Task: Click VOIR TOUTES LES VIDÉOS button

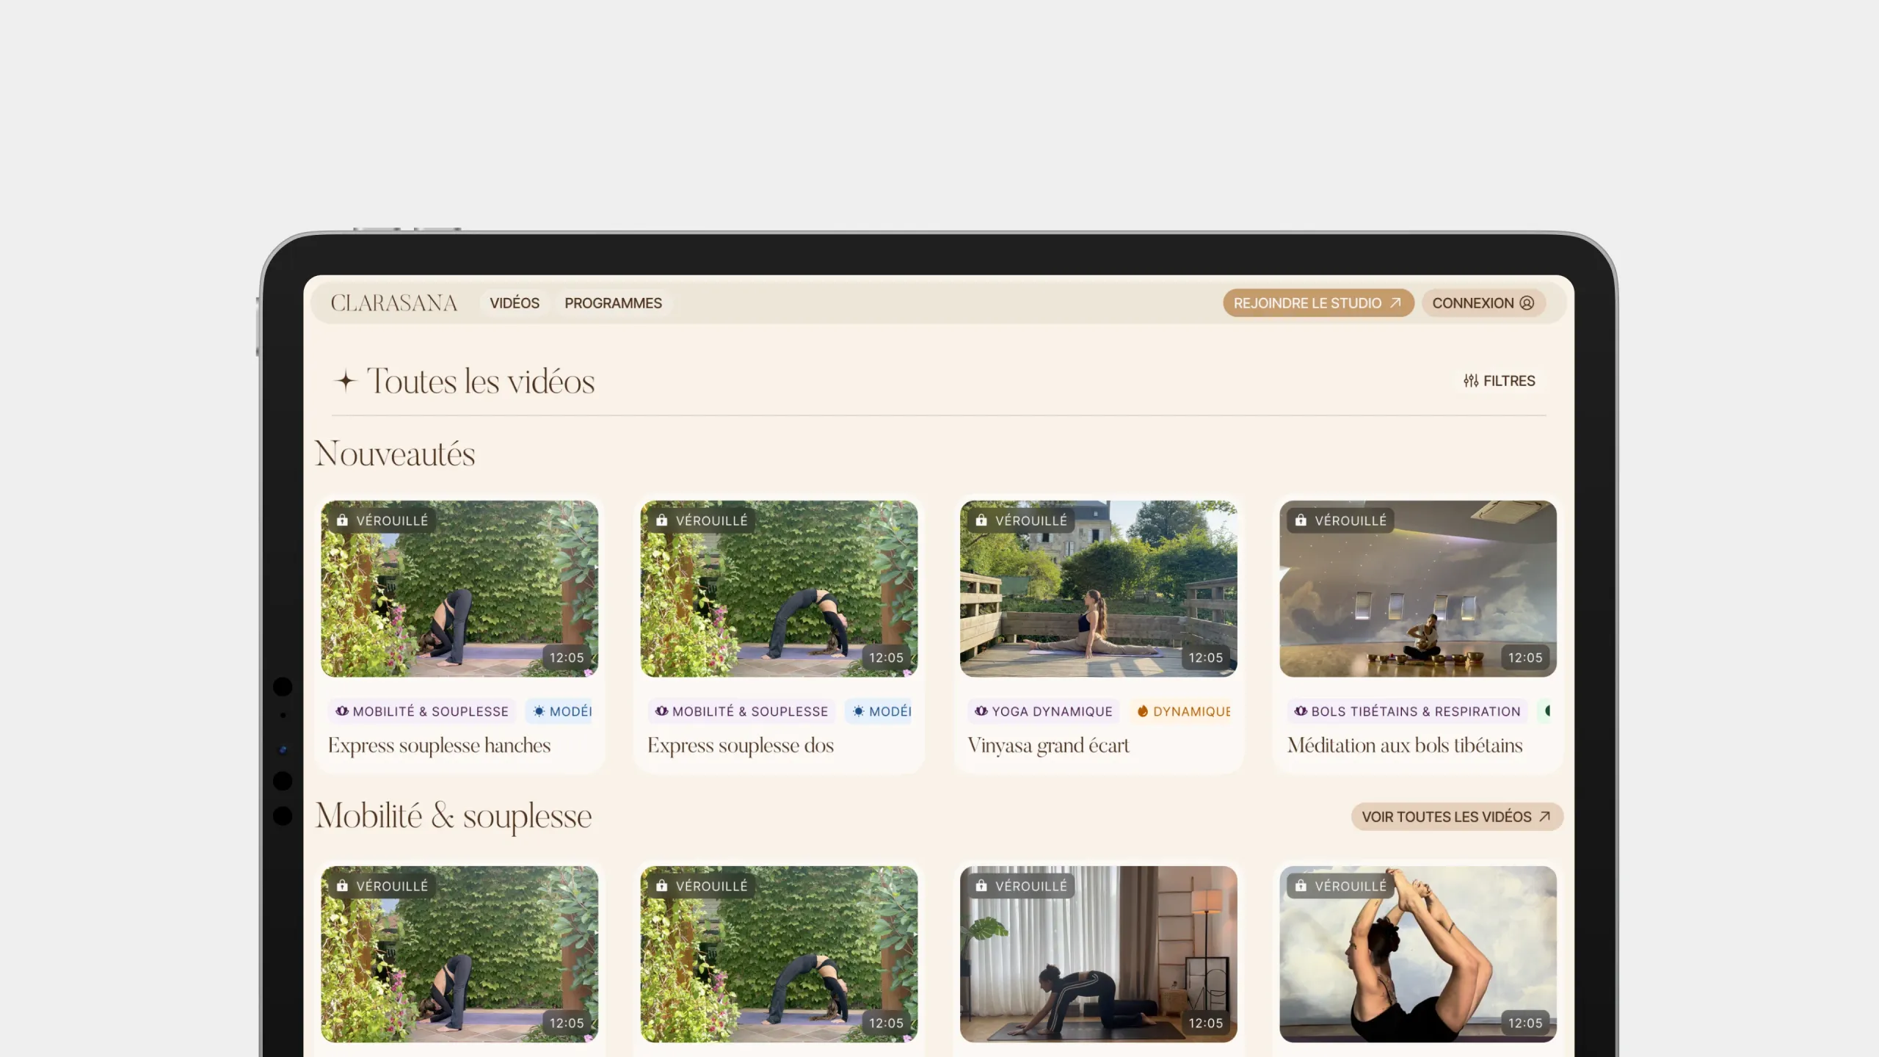Action: (1457, 817)
